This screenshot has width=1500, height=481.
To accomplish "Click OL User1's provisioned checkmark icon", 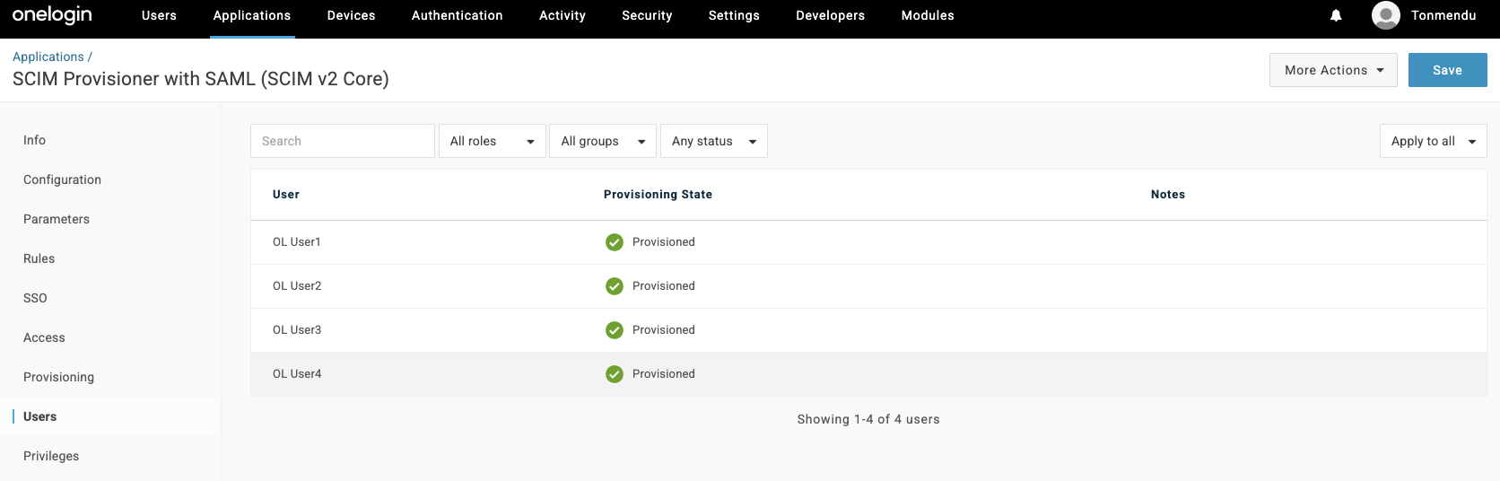I will pos(615,242).
